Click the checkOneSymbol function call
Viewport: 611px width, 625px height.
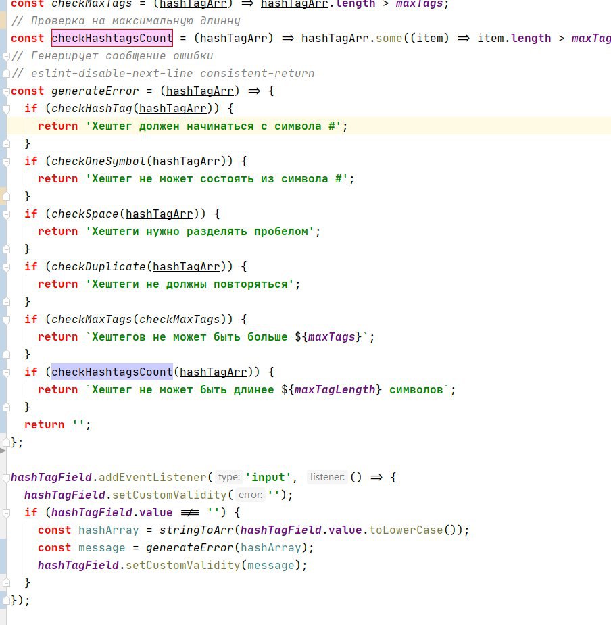click(x=99, y=161)
